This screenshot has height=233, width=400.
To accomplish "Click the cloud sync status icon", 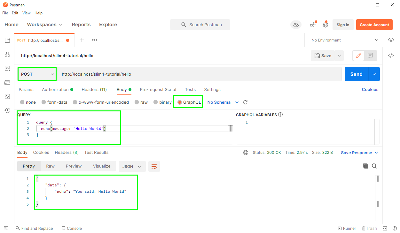I will (x=296, y=25).
